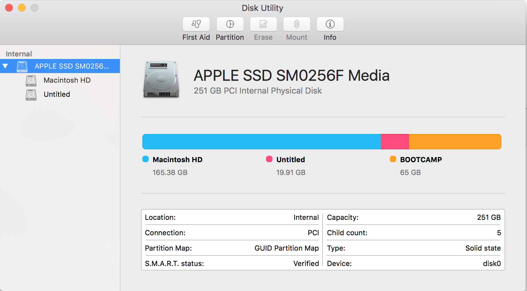Screen dimensions: 527x291
Task: Click the Erase toolbar icon
Action: point(263,24)
